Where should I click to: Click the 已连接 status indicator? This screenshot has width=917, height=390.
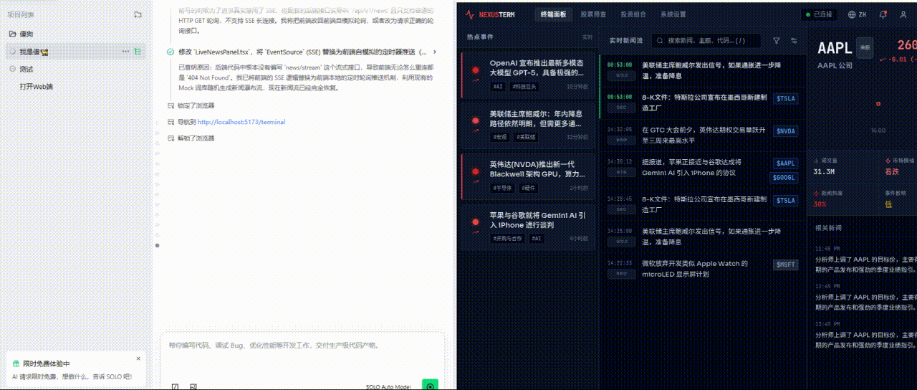click(819, 14)
